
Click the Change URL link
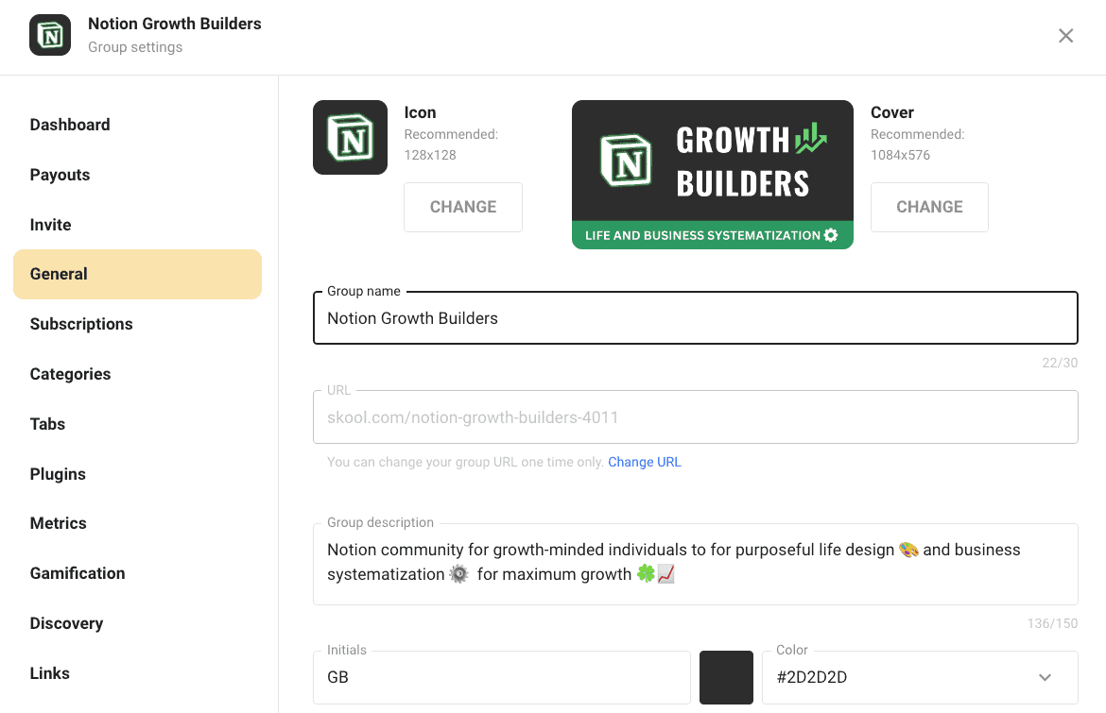pyautogui.click(x=644, y=462)
